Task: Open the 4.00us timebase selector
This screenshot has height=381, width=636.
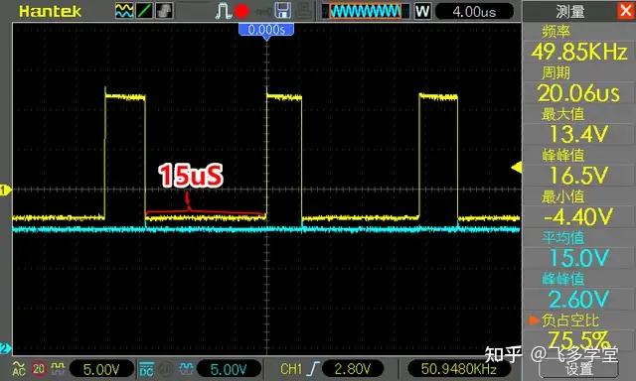Action: point(474,11)
